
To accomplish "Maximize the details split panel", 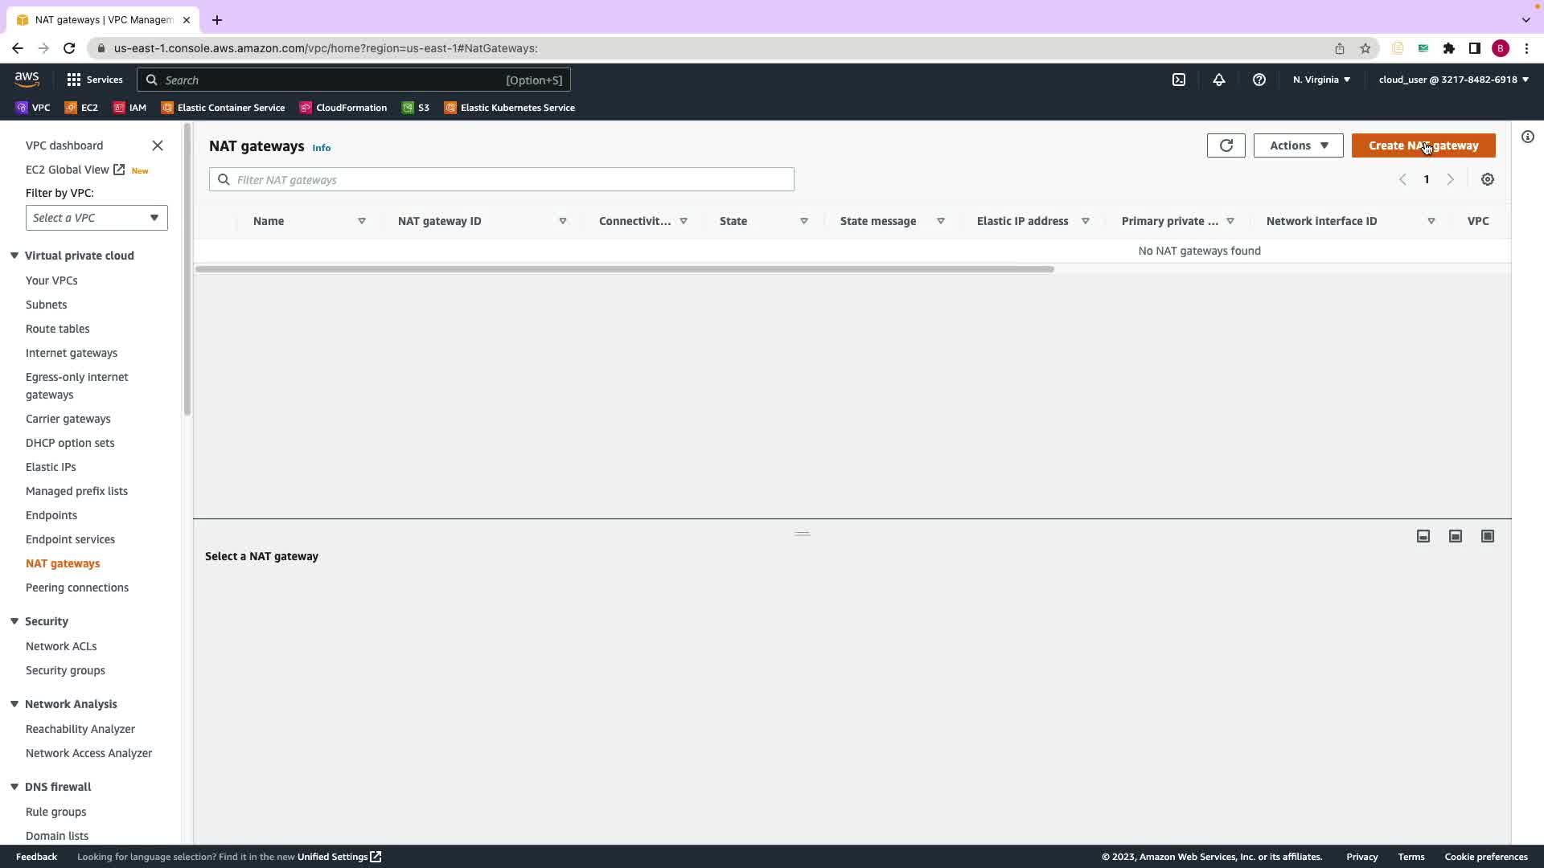I will click(1488, 536).
